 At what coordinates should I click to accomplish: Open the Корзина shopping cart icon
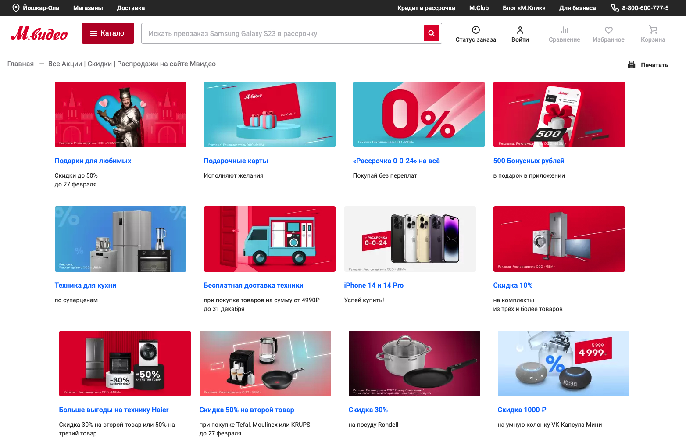[x=653, y=30]
